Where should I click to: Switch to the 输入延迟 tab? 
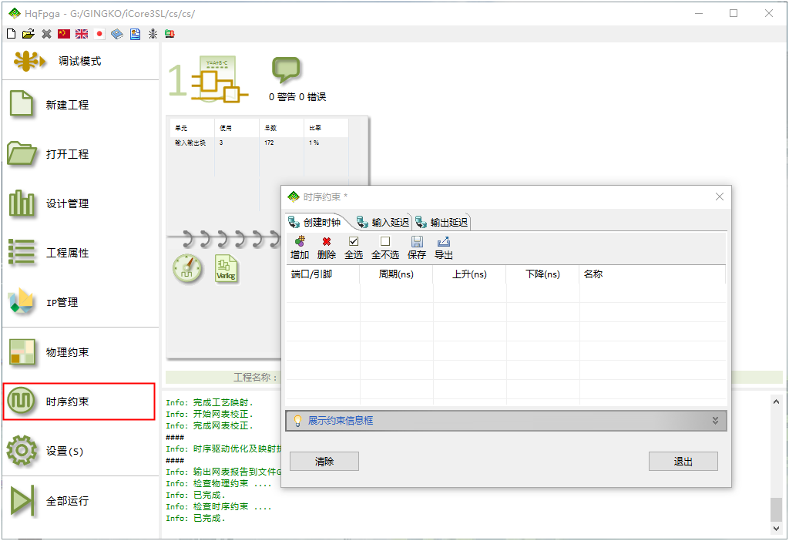(x=383, y=222)
